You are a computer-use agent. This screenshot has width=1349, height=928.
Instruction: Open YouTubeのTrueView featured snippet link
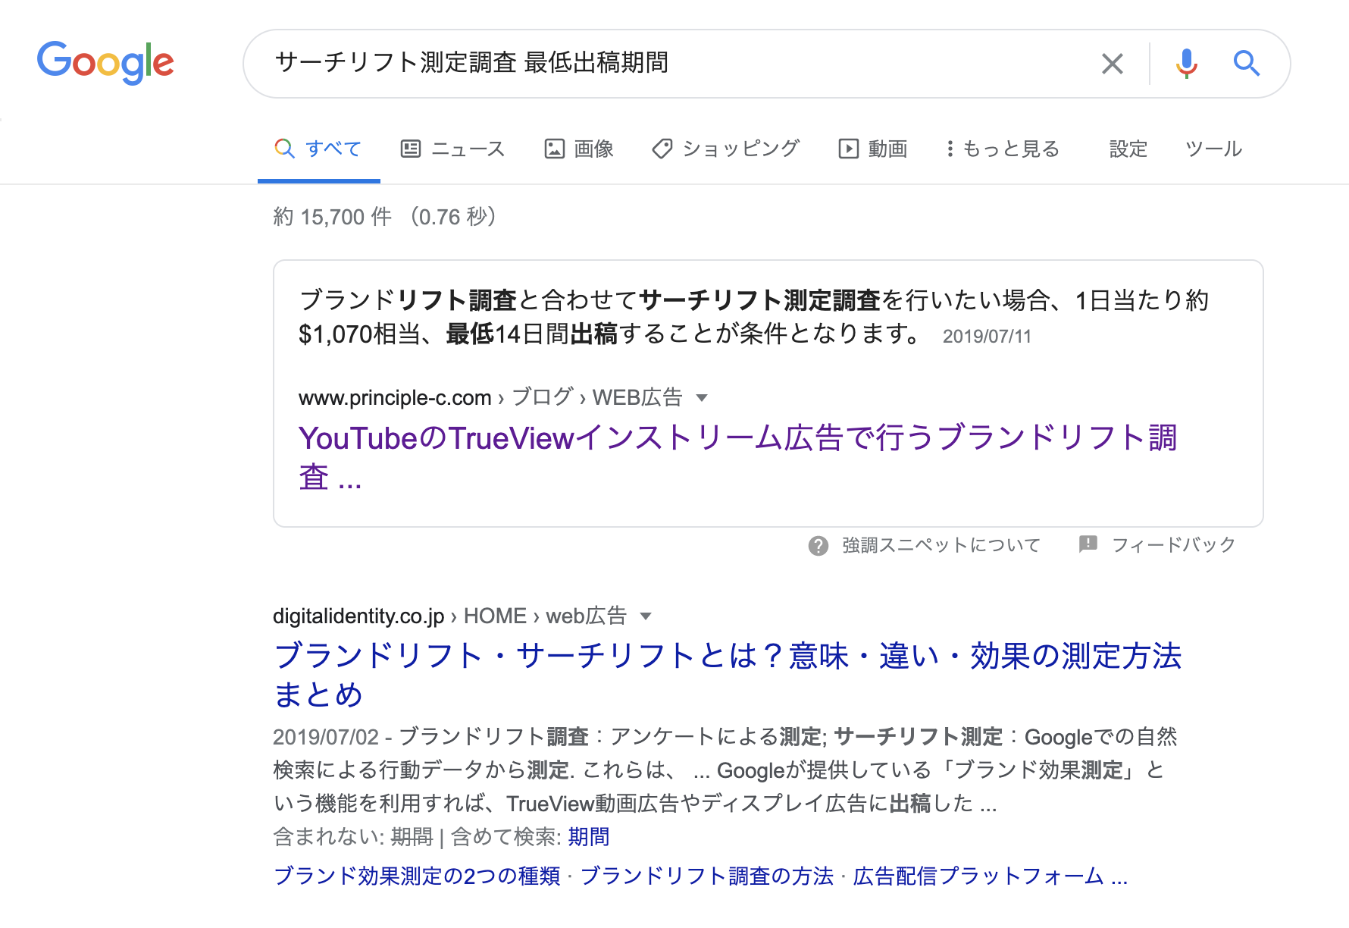[737, 457]
